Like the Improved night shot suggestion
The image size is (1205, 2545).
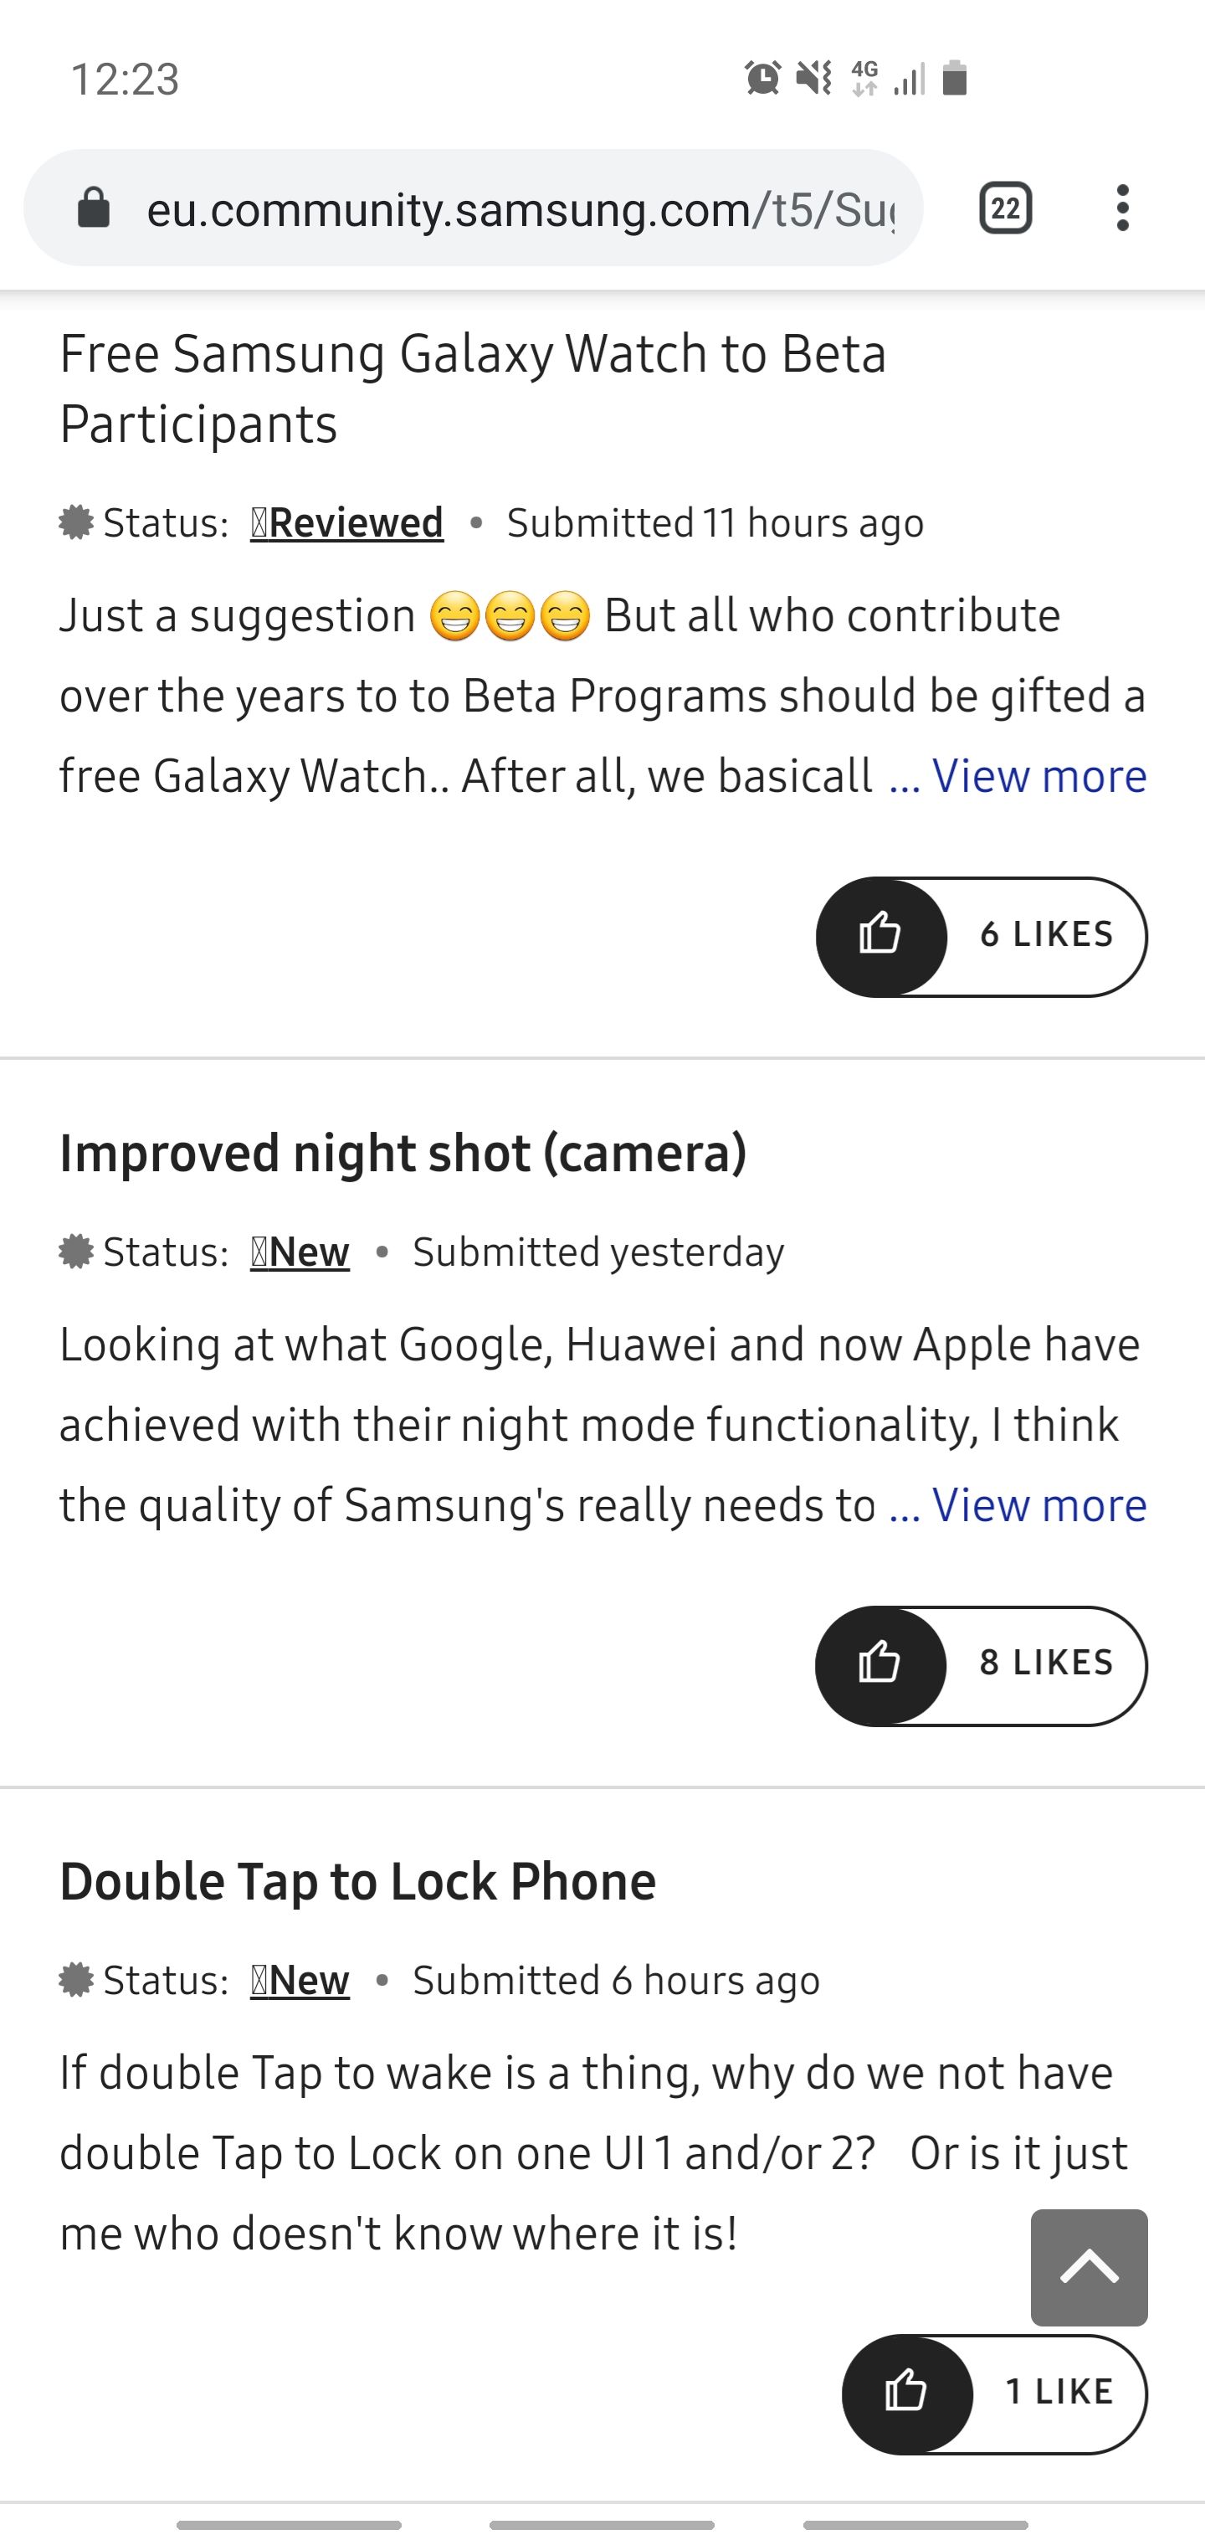pyautogui.click(x=878, y=1663)
